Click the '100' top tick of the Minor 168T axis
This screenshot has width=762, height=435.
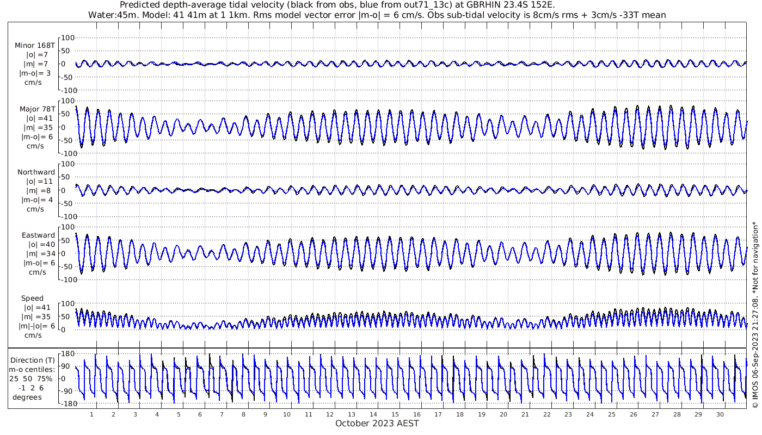[67, 38]
